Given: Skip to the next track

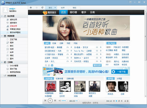Looking at the screenshot, I should point(55,101).
